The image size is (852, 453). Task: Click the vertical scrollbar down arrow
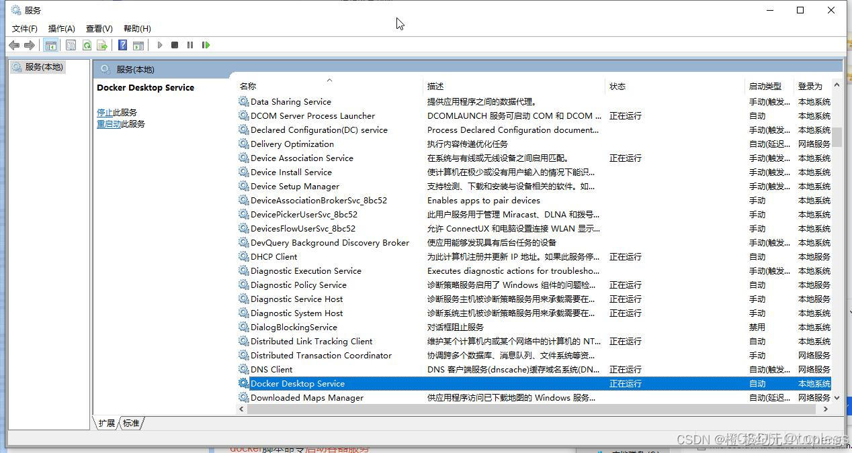tap(837, 397)
